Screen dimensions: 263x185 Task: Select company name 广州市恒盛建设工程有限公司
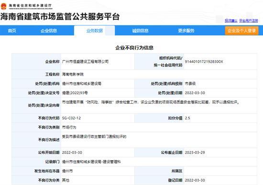[x=86, y=62]
